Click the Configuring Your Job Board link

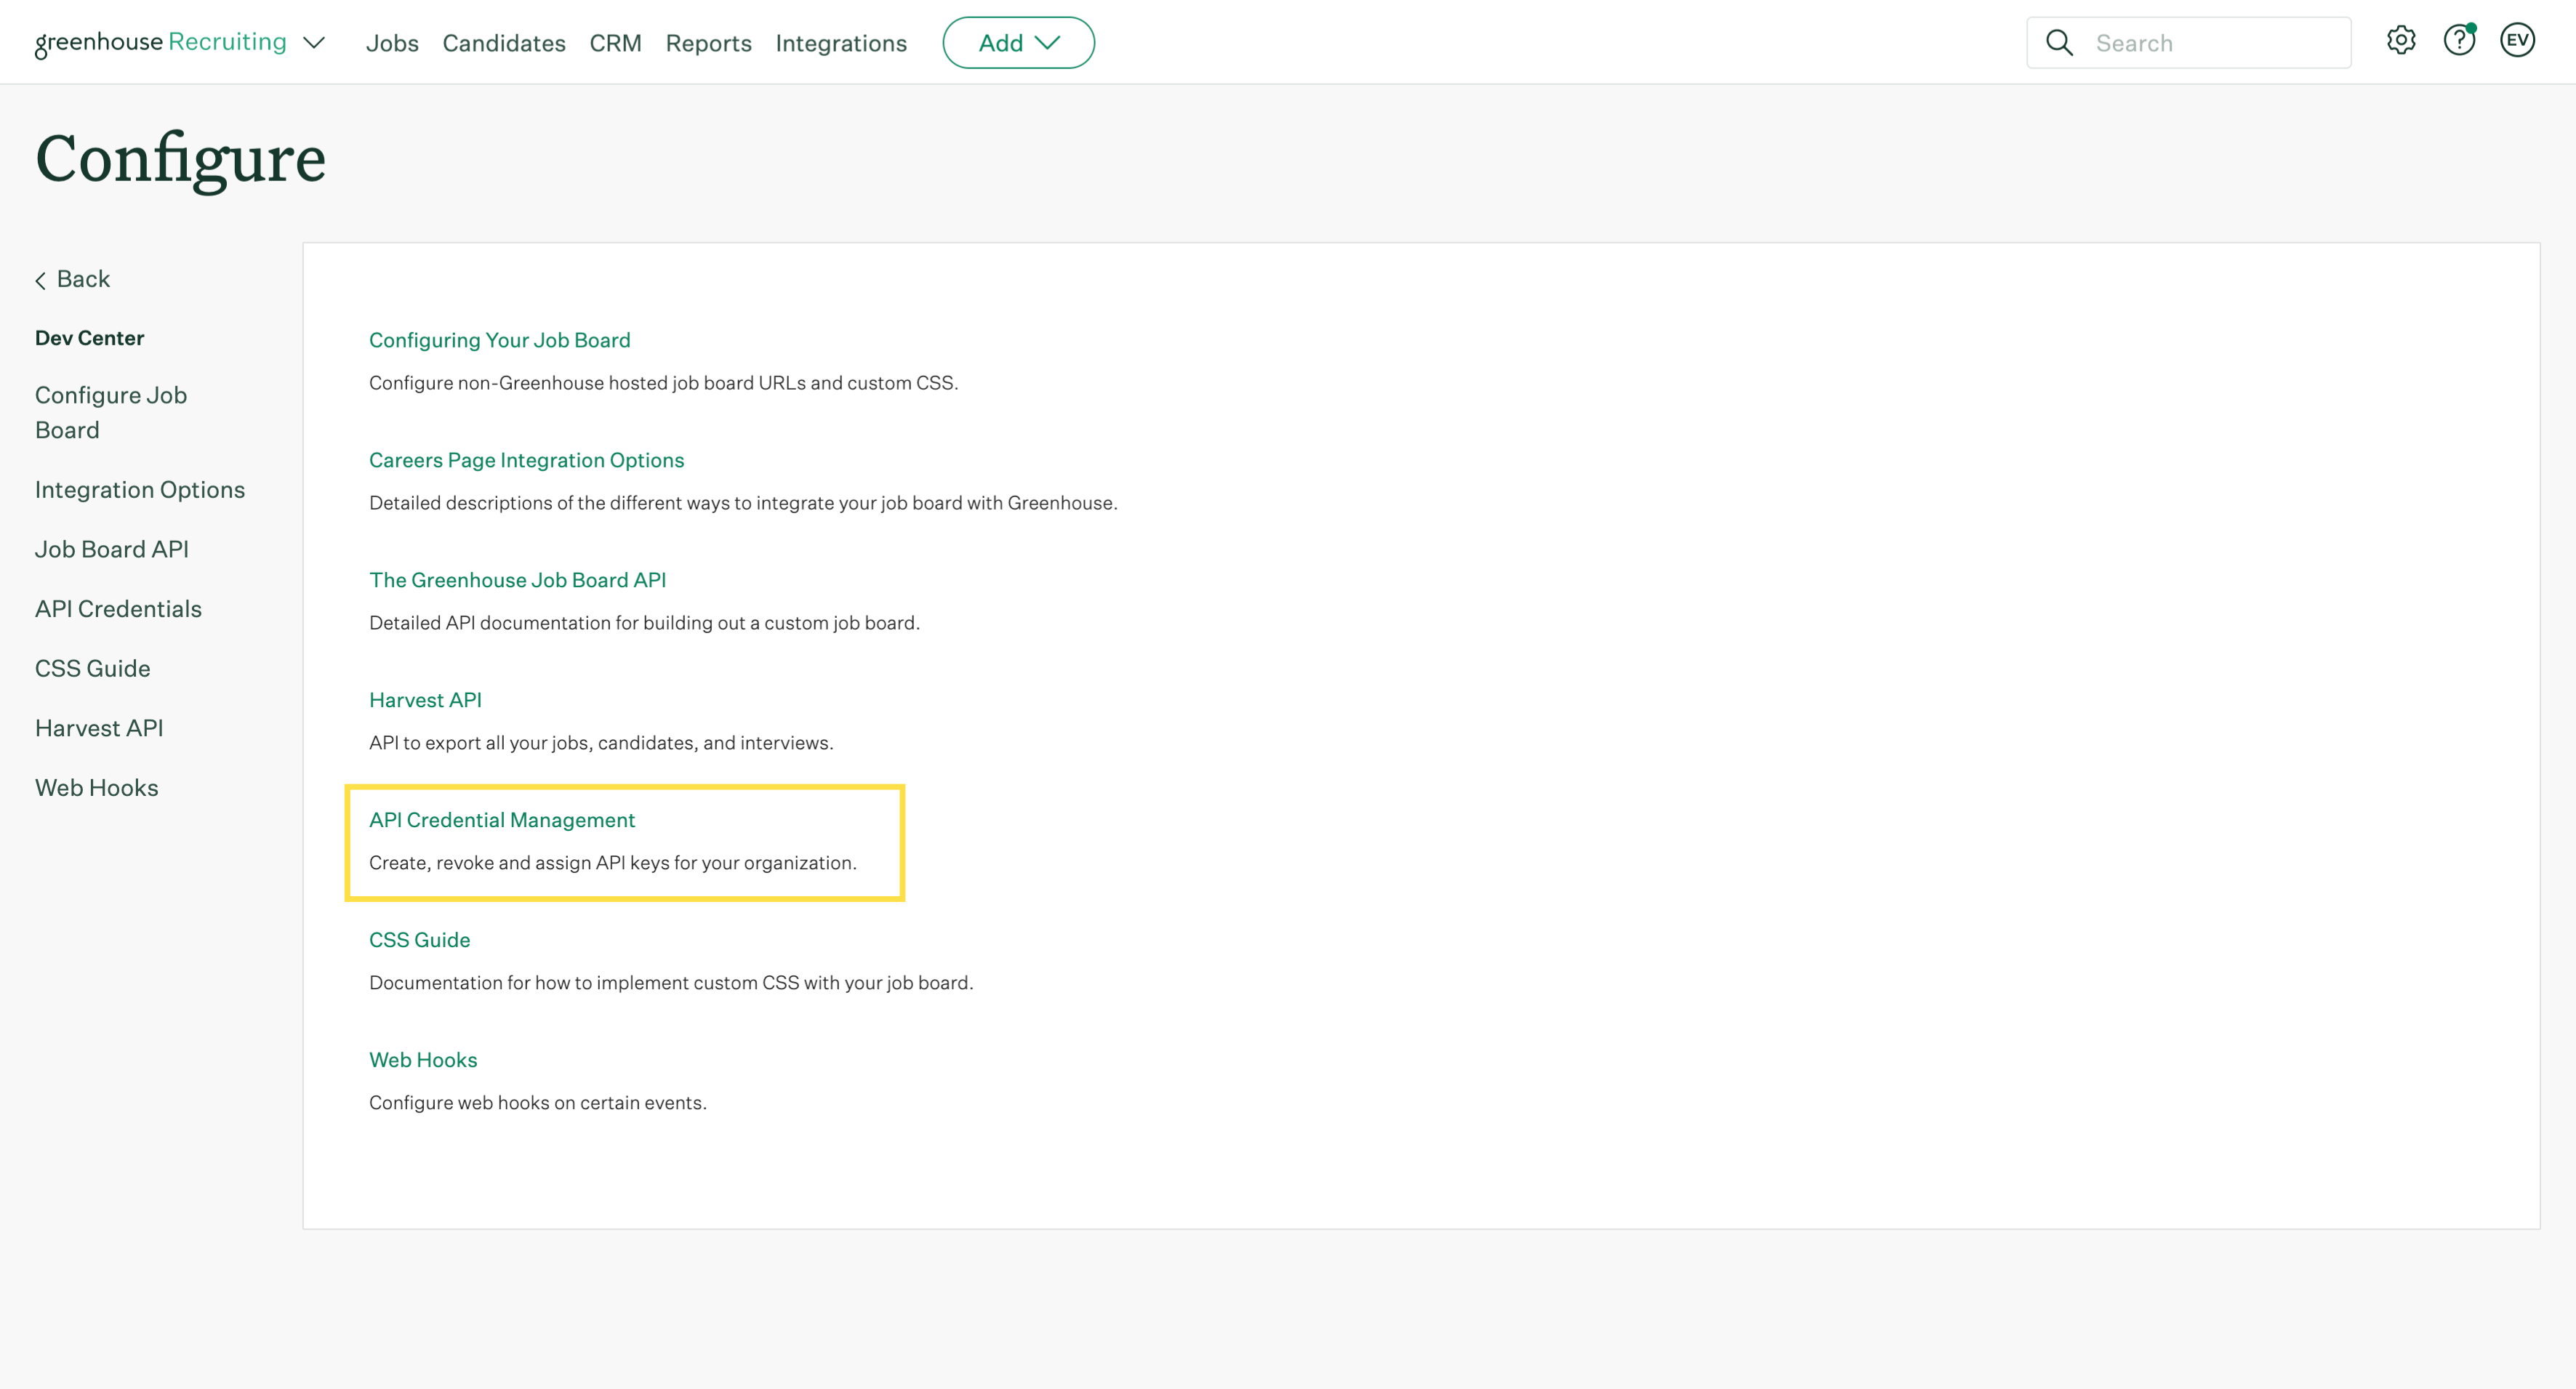pyautogui.click(x=499, y=340)
